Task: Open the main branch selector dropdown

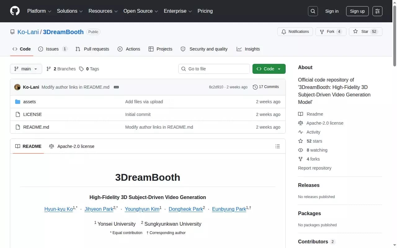Action: point(26,69)
